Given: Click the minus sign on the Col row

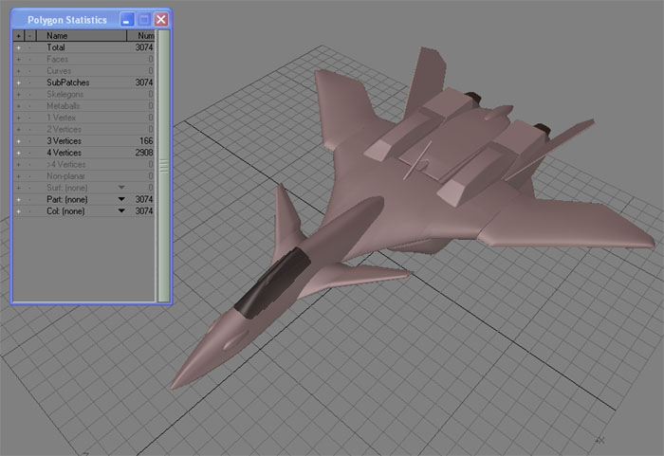Looking at the screenshot, I should [x=29, y=211].
